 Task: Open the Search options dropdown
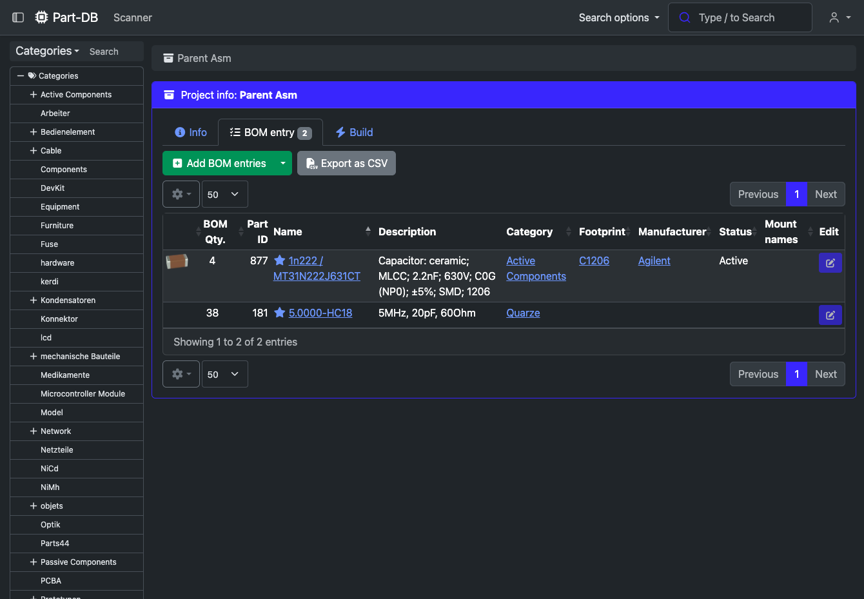click(619, 17)
